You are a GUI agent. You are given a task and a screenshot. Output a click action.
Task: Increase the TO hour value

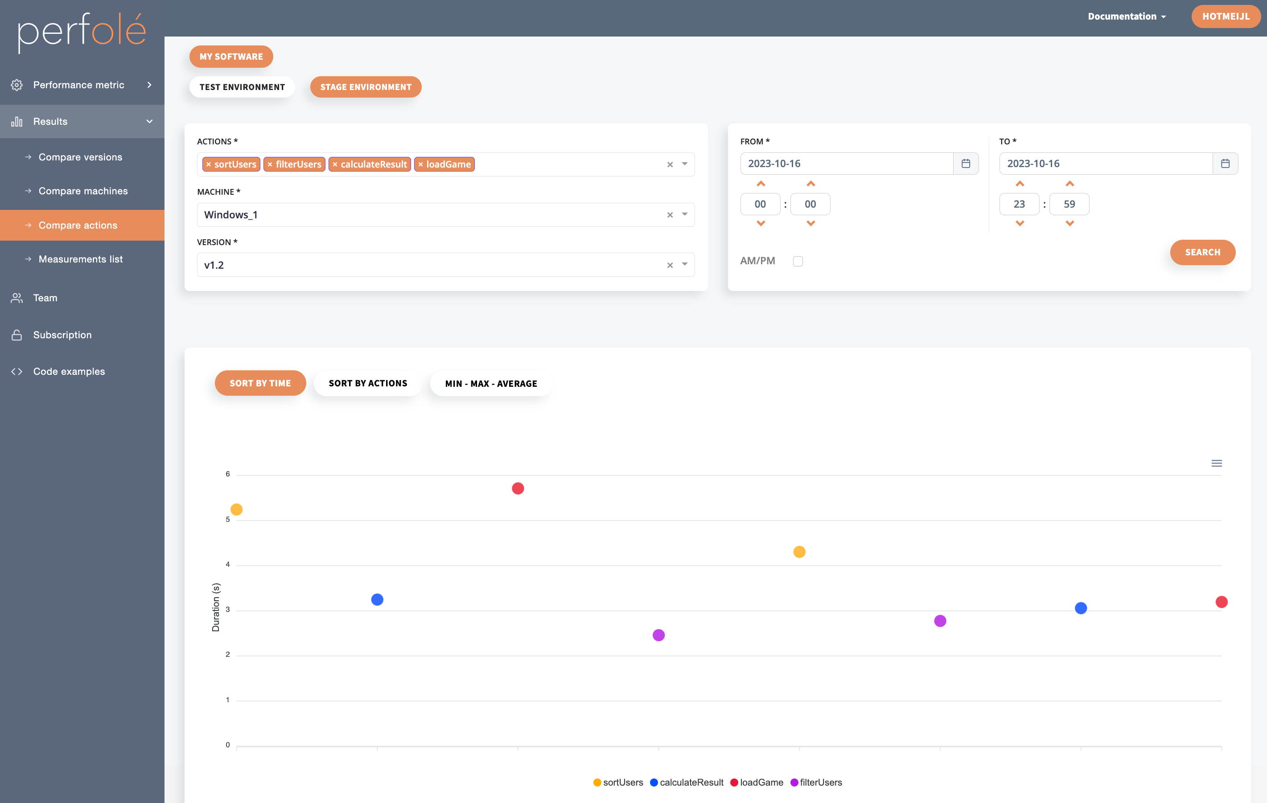click(1020, 184)
